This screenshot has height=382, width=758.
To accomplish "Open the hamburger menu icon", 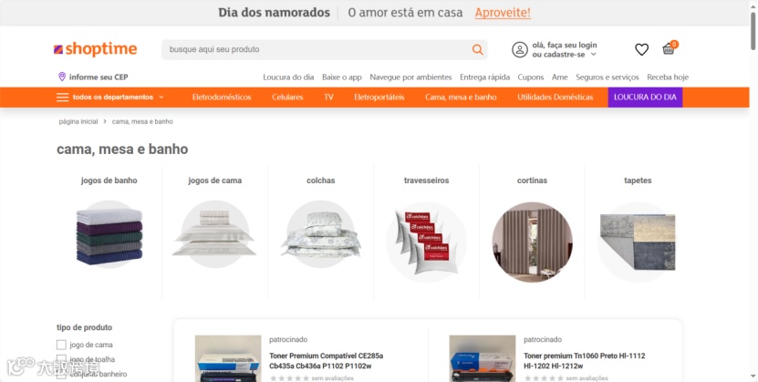I will point(62,97).
